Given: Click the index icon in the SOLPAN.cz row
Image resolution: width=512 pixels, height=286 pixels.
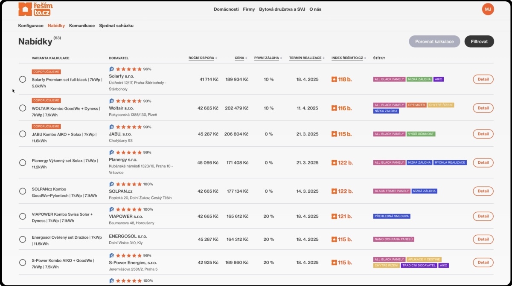Looking at the screenshot, I should (x=334, y=191).
